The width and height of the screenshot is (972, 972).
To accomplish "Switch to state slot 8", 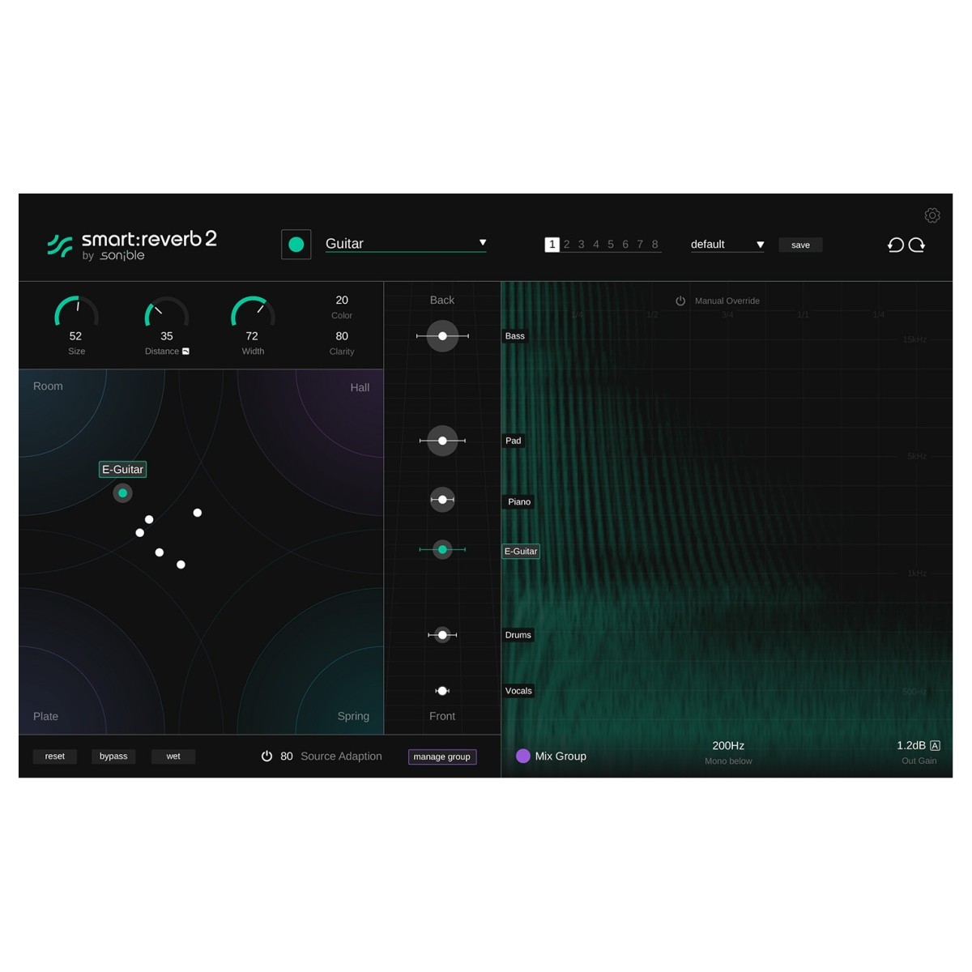I will tap(654, 245).
